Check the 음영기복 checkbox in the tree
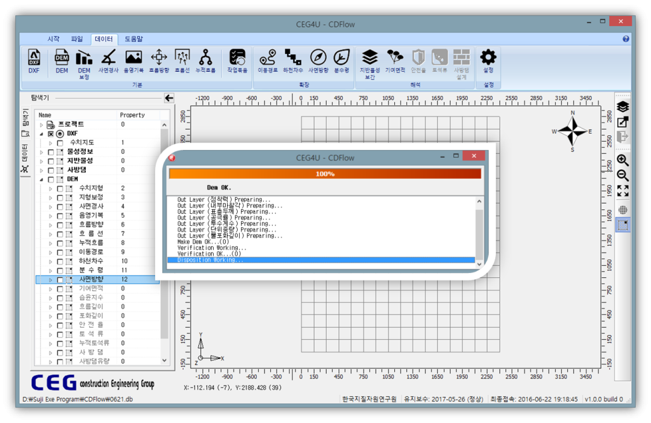Image resolution: width=651 pixels, height=423 pixels. [x=60, y=216]
